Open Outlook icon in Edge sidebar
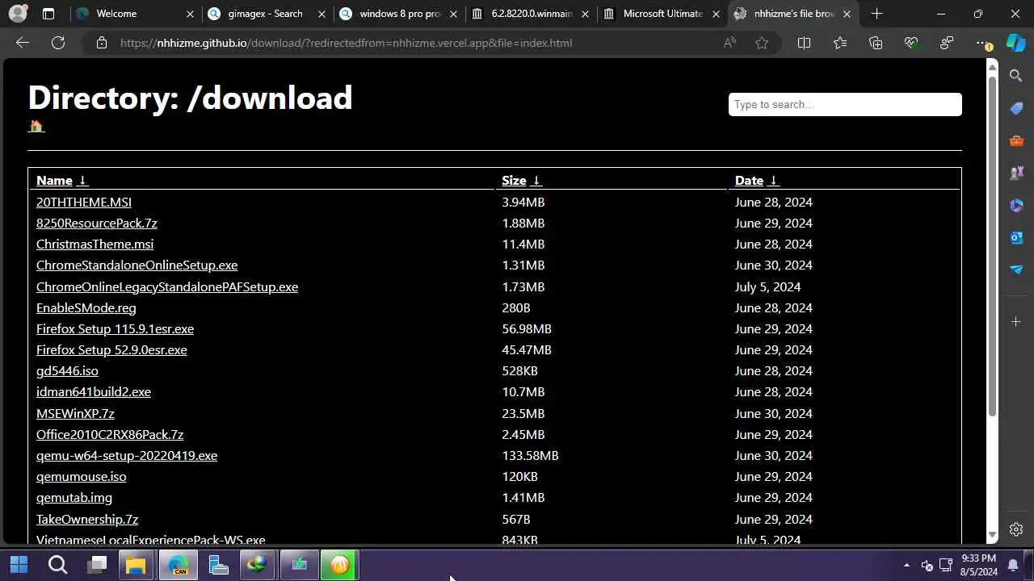Viewport: 1034px width, 581px height. coord(1016,237)
